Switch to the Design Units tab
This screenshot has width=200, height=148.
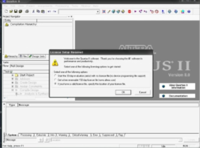[37, 56]
